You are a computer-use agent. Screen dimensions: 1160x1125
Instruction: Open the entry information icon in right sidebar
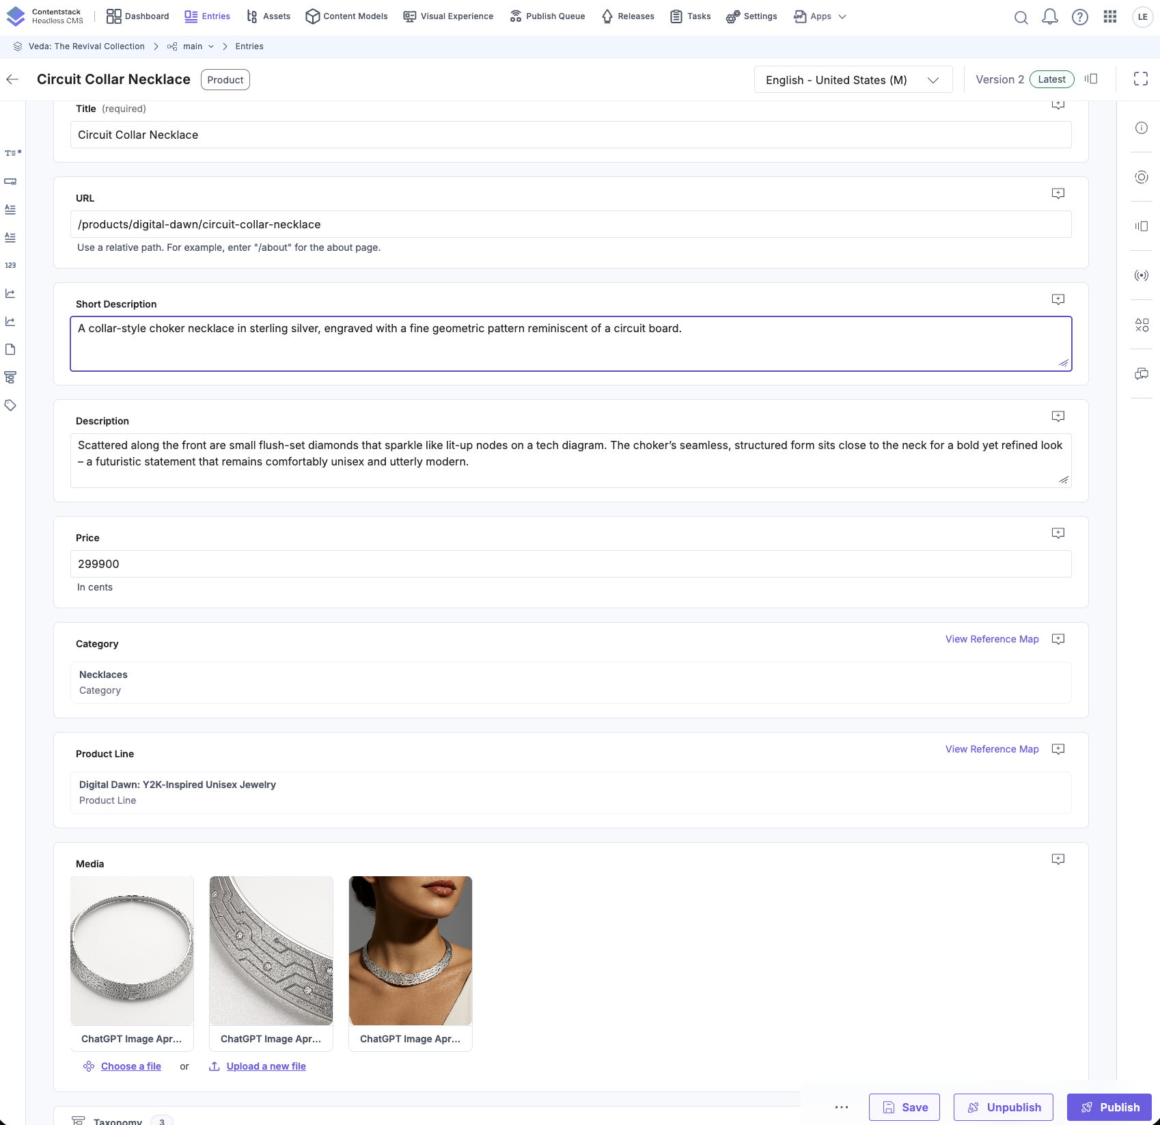point(1142,128)
